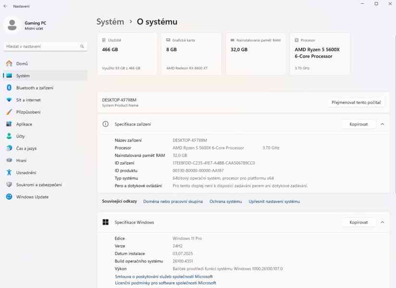Focus the Hledat v nastavení search field
Image resolution: width=396 pixels, height=288 pixels.
point(46,47)
